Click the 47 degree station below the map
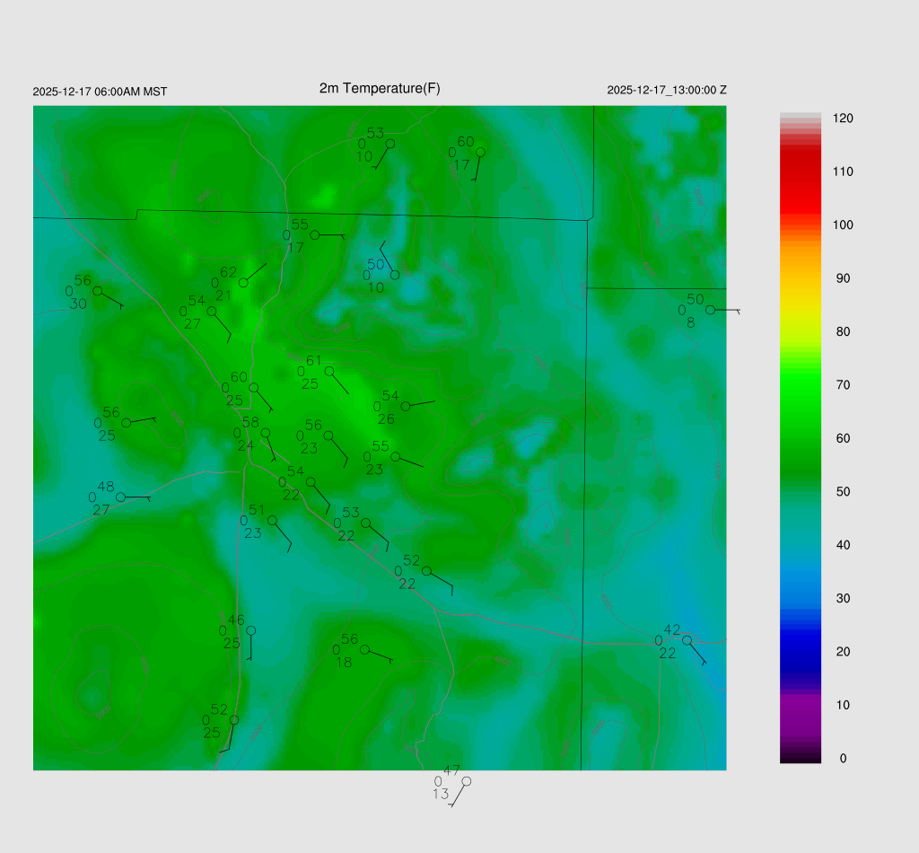The width and height of the screenshot is (919, 853). tap(466, 781)
